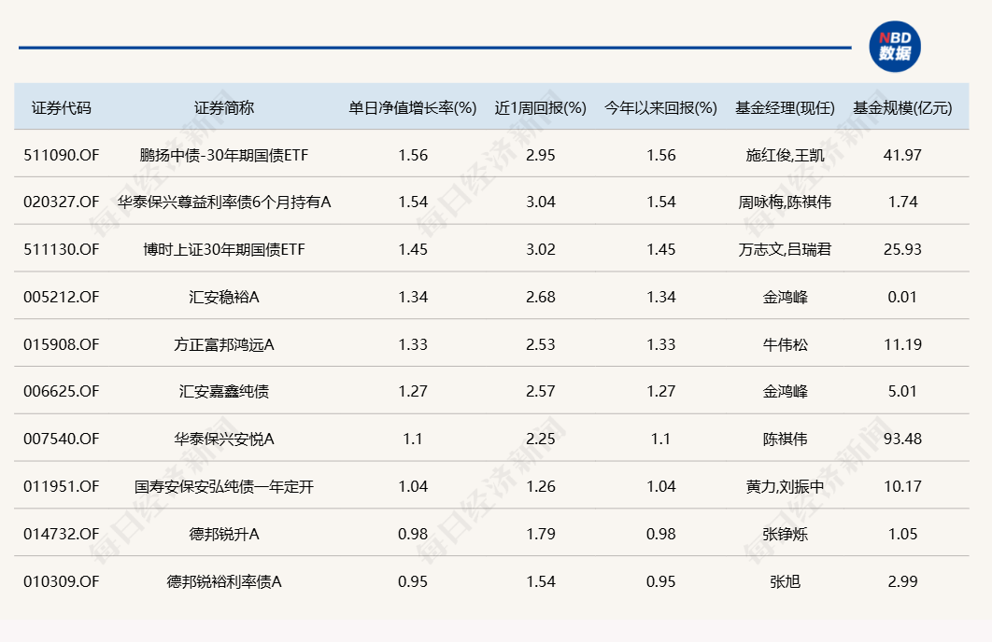Click fund name 汇安稳裕A
This screenshot has height=642, width=992.
tap(224, 297)
